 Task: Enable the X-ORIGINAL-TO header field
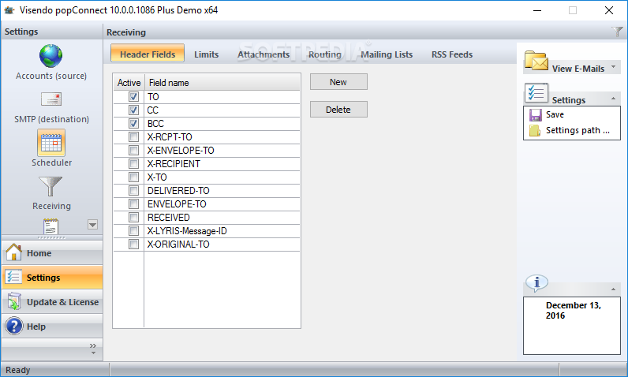tap(133, 244)
